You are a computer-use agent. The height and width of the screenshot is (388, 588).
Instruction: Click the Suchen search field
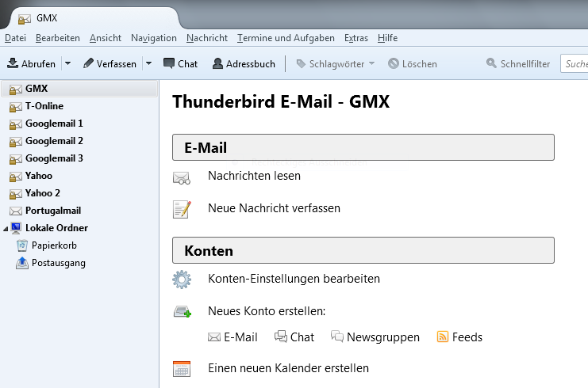(575, 63)
